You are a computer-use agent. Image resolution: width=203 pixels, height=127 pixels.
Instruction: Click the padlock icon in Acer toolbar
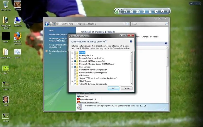pos(150,11)
